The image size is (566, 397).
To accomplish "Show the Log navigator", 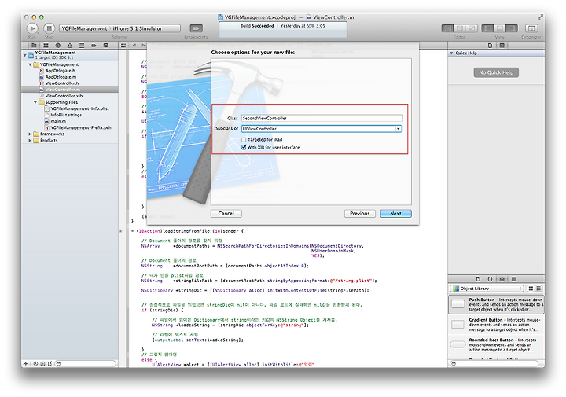I will click(x=106, y=46).
